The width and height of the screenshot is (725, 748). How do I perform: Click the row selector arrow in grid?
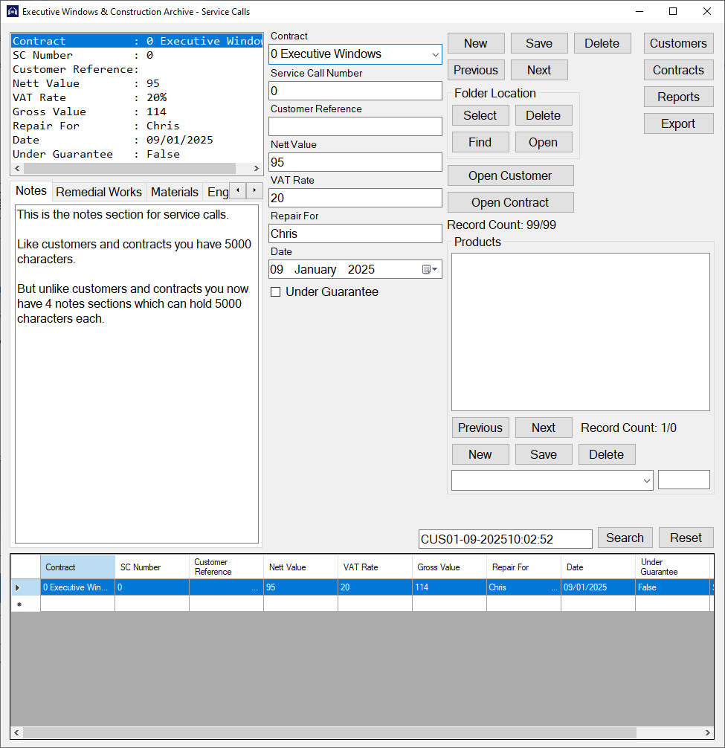18,587
